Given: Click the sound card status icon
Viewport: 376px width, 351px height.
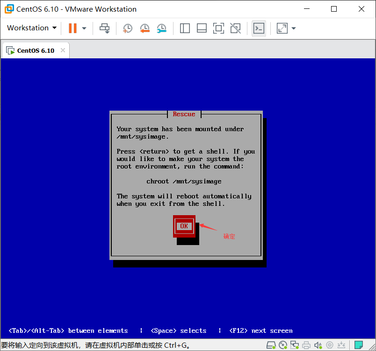Looking at the screenshot, I should point(318,345).
